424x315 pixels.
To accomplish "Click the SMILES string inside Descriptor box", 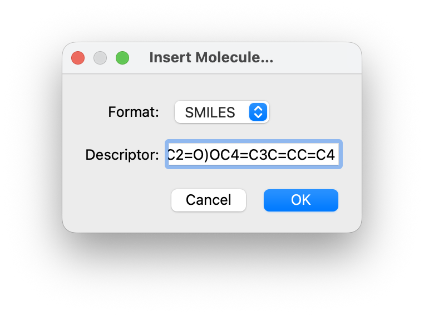I will (252, 155).
